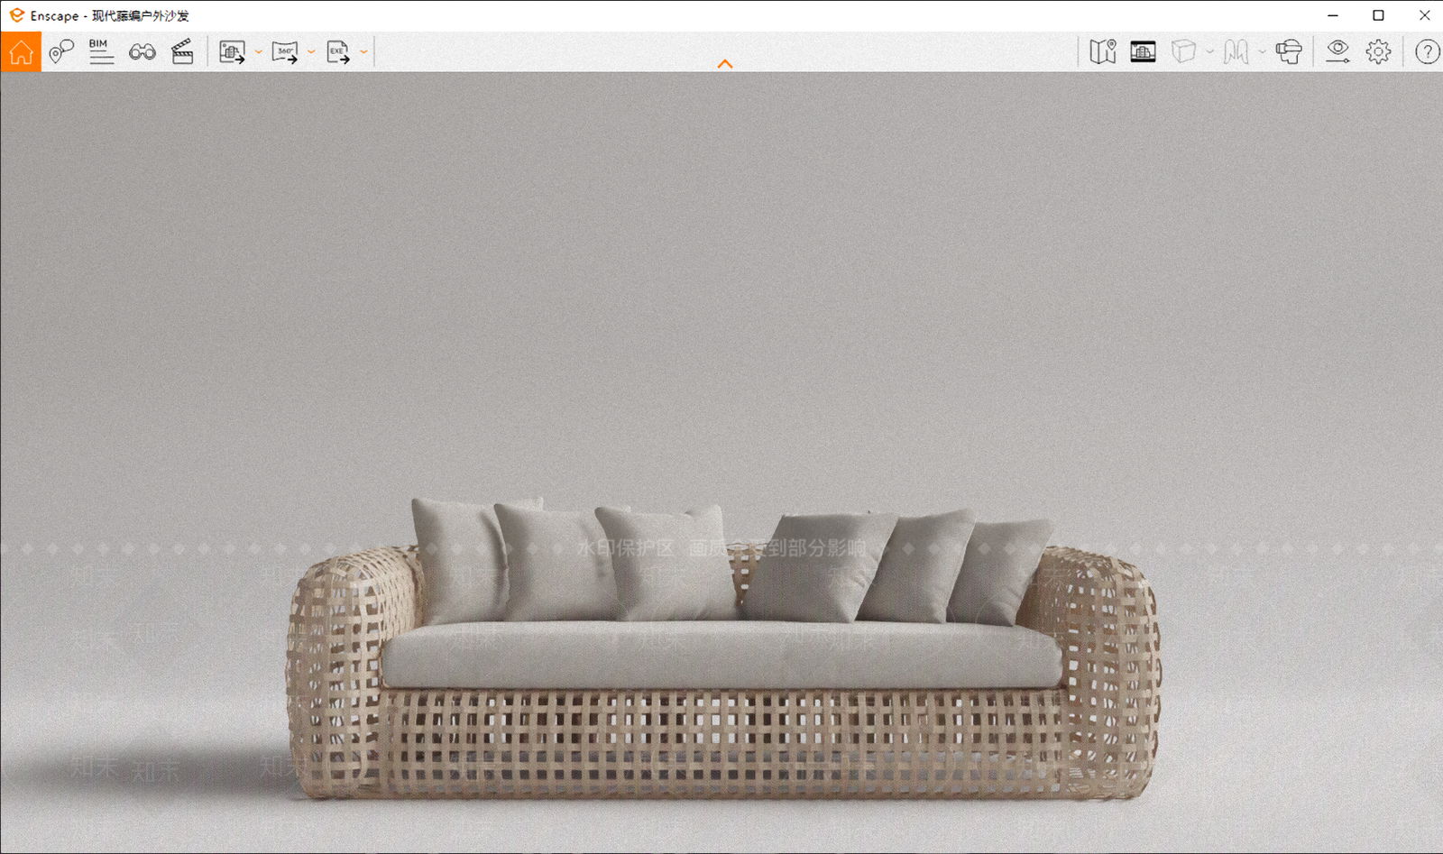Expand the wings icon dropdown arrow
This screenshot has width=1443, height=854.
(1261, 51)
